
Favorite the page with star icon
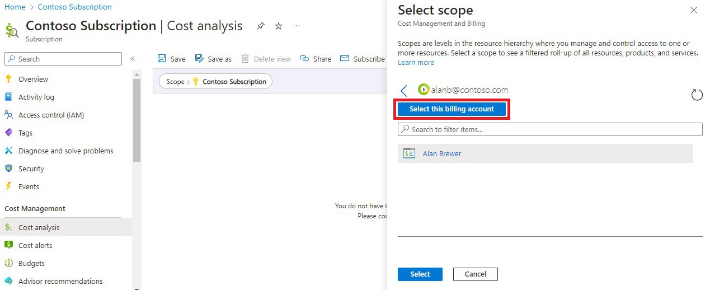tap(279, 26)
